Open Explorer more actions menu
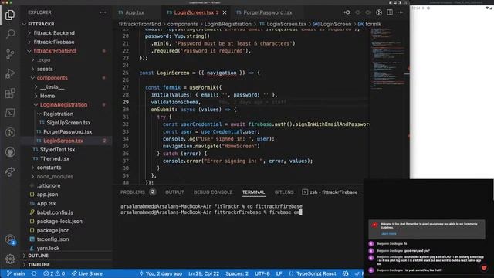Image resolution: width=494 pixels, height=278 pixels. [103, 12]
